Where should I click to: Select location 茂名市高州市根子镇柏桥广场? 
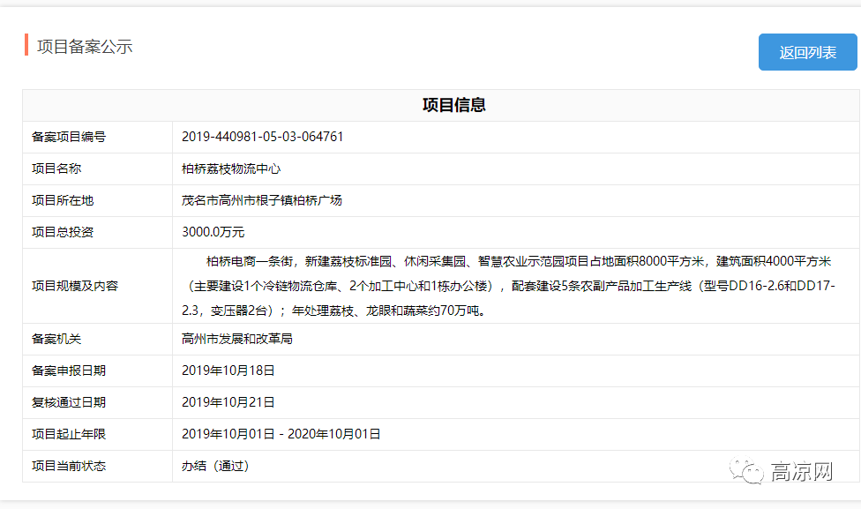tap(262, 200)
